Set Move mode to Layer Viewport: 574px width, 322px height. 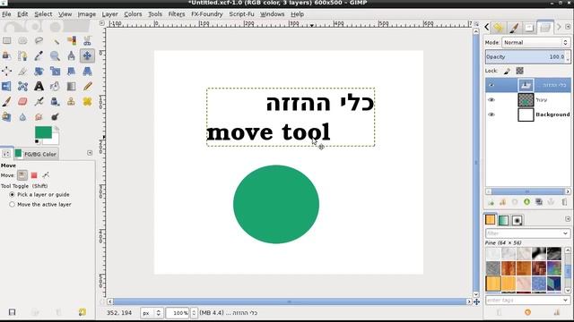(x=22, y=175)
